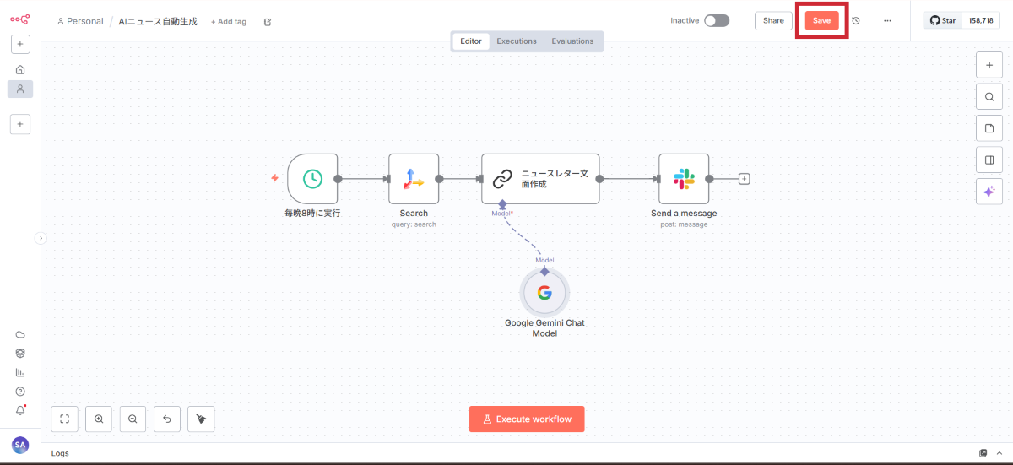Add sticky note from right panel
Screen dimensions: 1013x465
pyautogui.click(x=989, y=127)
